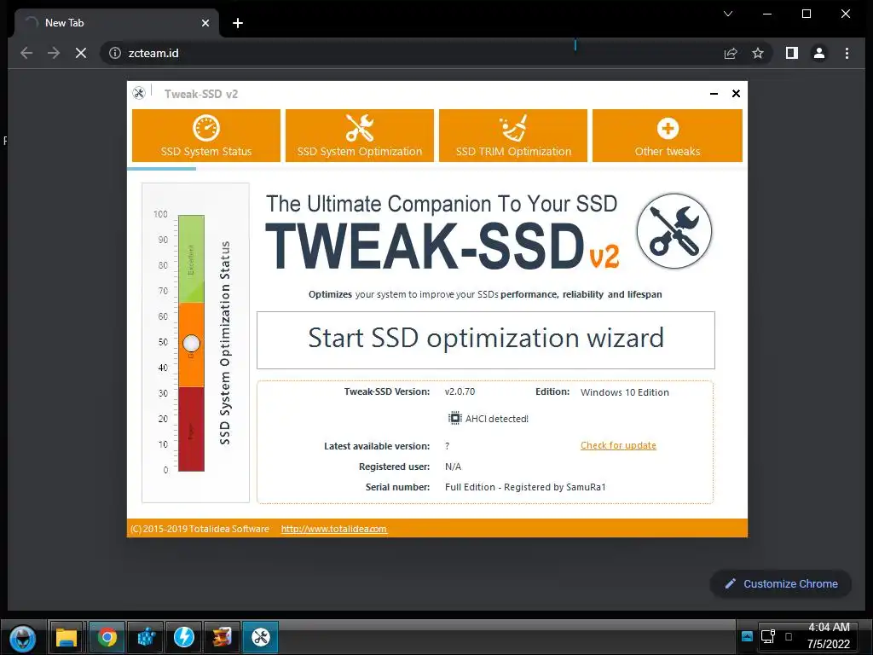Open the WinRAR books taskbar icon
873x655 pixels.
(x=223, y=637)
